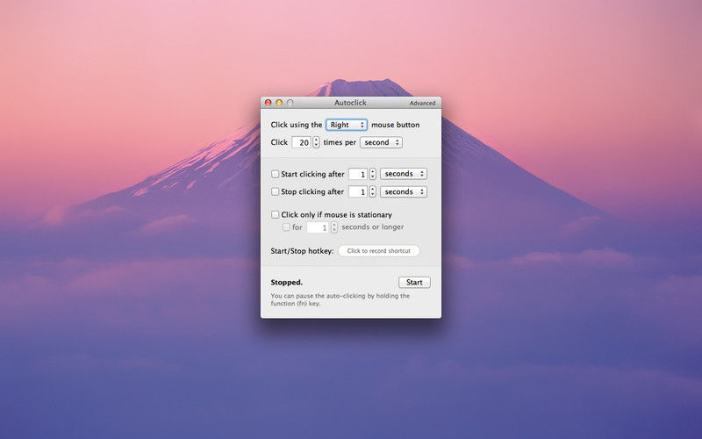This screenshot has width=702, height=439.
Task: Click the 'mouse button' label text
Action: pyautogui.click(x=396, y=125)
